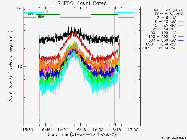The width and height of the screenshot is (187, 140).
Task: Click the 25 - 50 keV legend label
Action: (164, 29)
